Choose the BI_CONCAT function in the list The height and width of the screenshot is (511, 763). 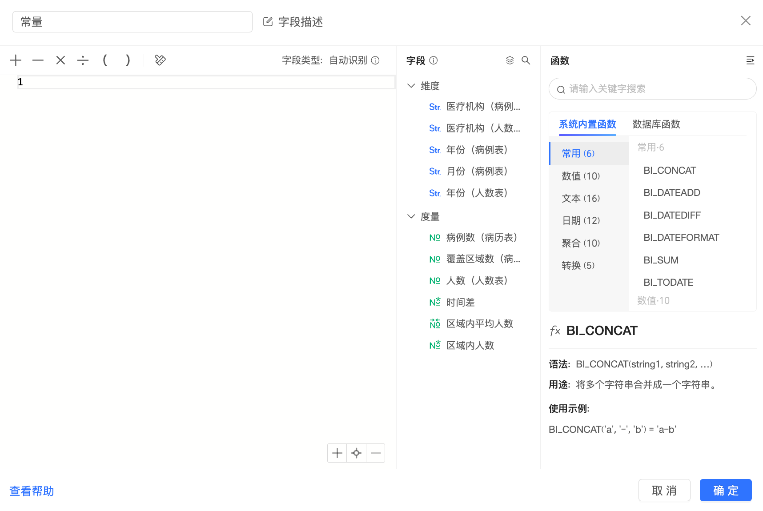[670, 171]
